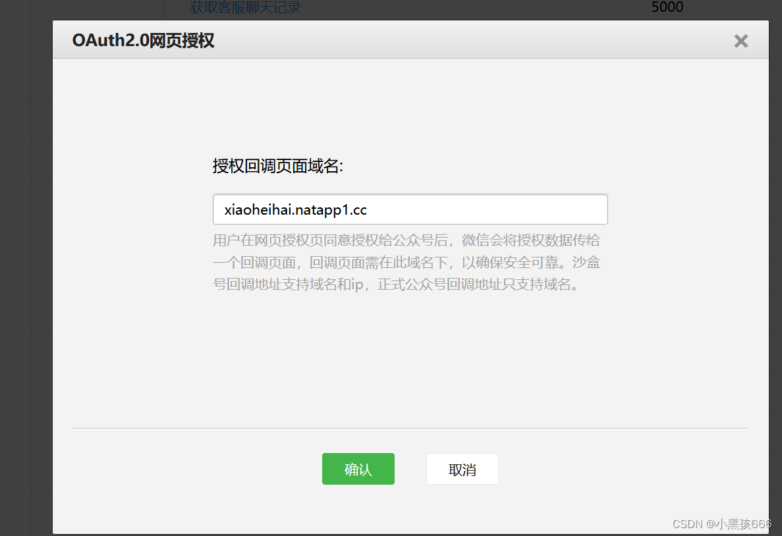Confirm the OAuth callback domain setting
The height and width of the screenshot is (536, 782).
[358, 469]
